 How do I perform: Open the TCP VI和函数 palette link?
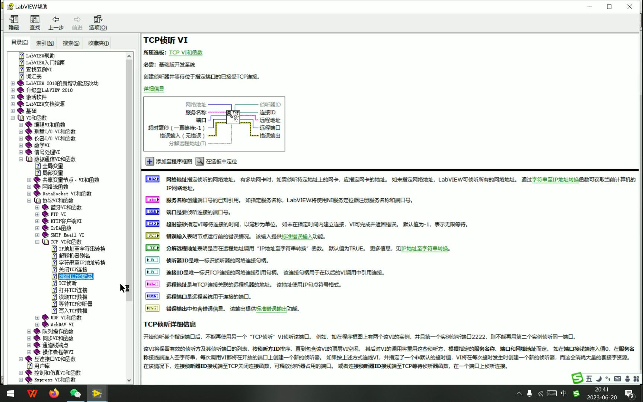[x=186, y=52]
